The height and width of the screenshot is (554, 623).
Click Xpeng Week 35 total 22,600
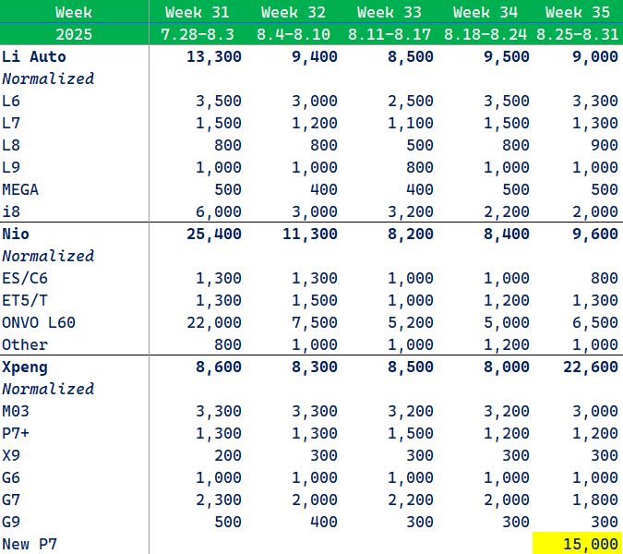pyautogui.click(x=591, y=367)
